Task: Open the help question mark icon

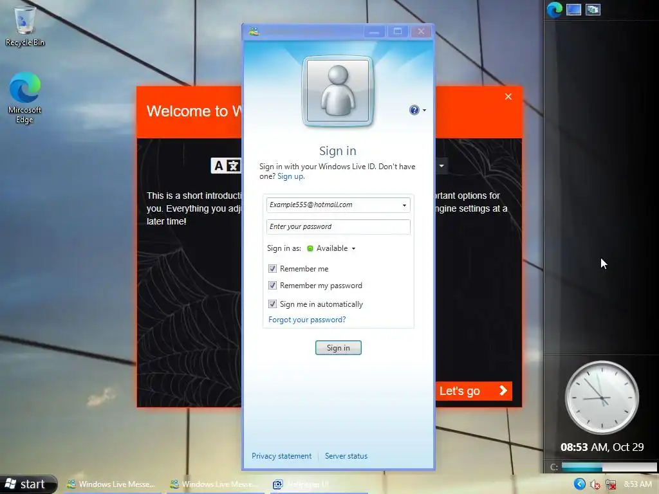Action: pyautogui.click(x=414, y=110)
